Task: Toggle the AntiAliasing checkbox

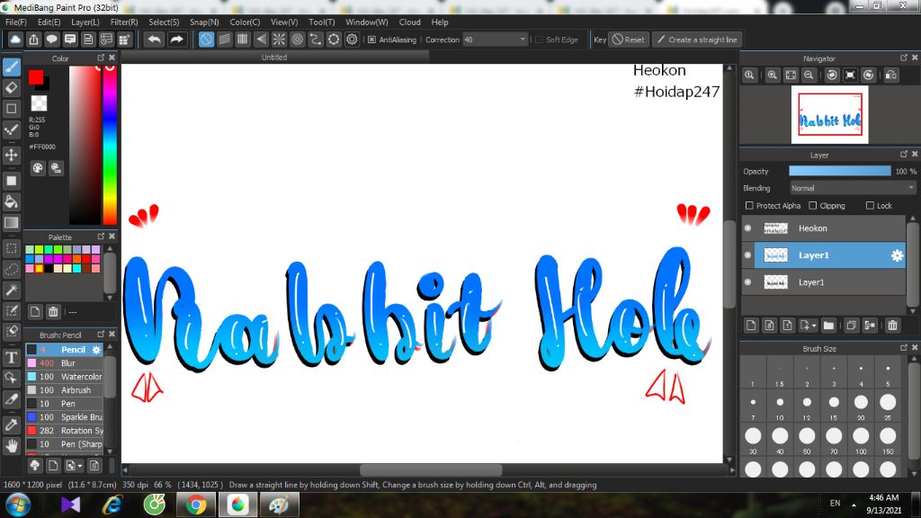Action: 371,40
